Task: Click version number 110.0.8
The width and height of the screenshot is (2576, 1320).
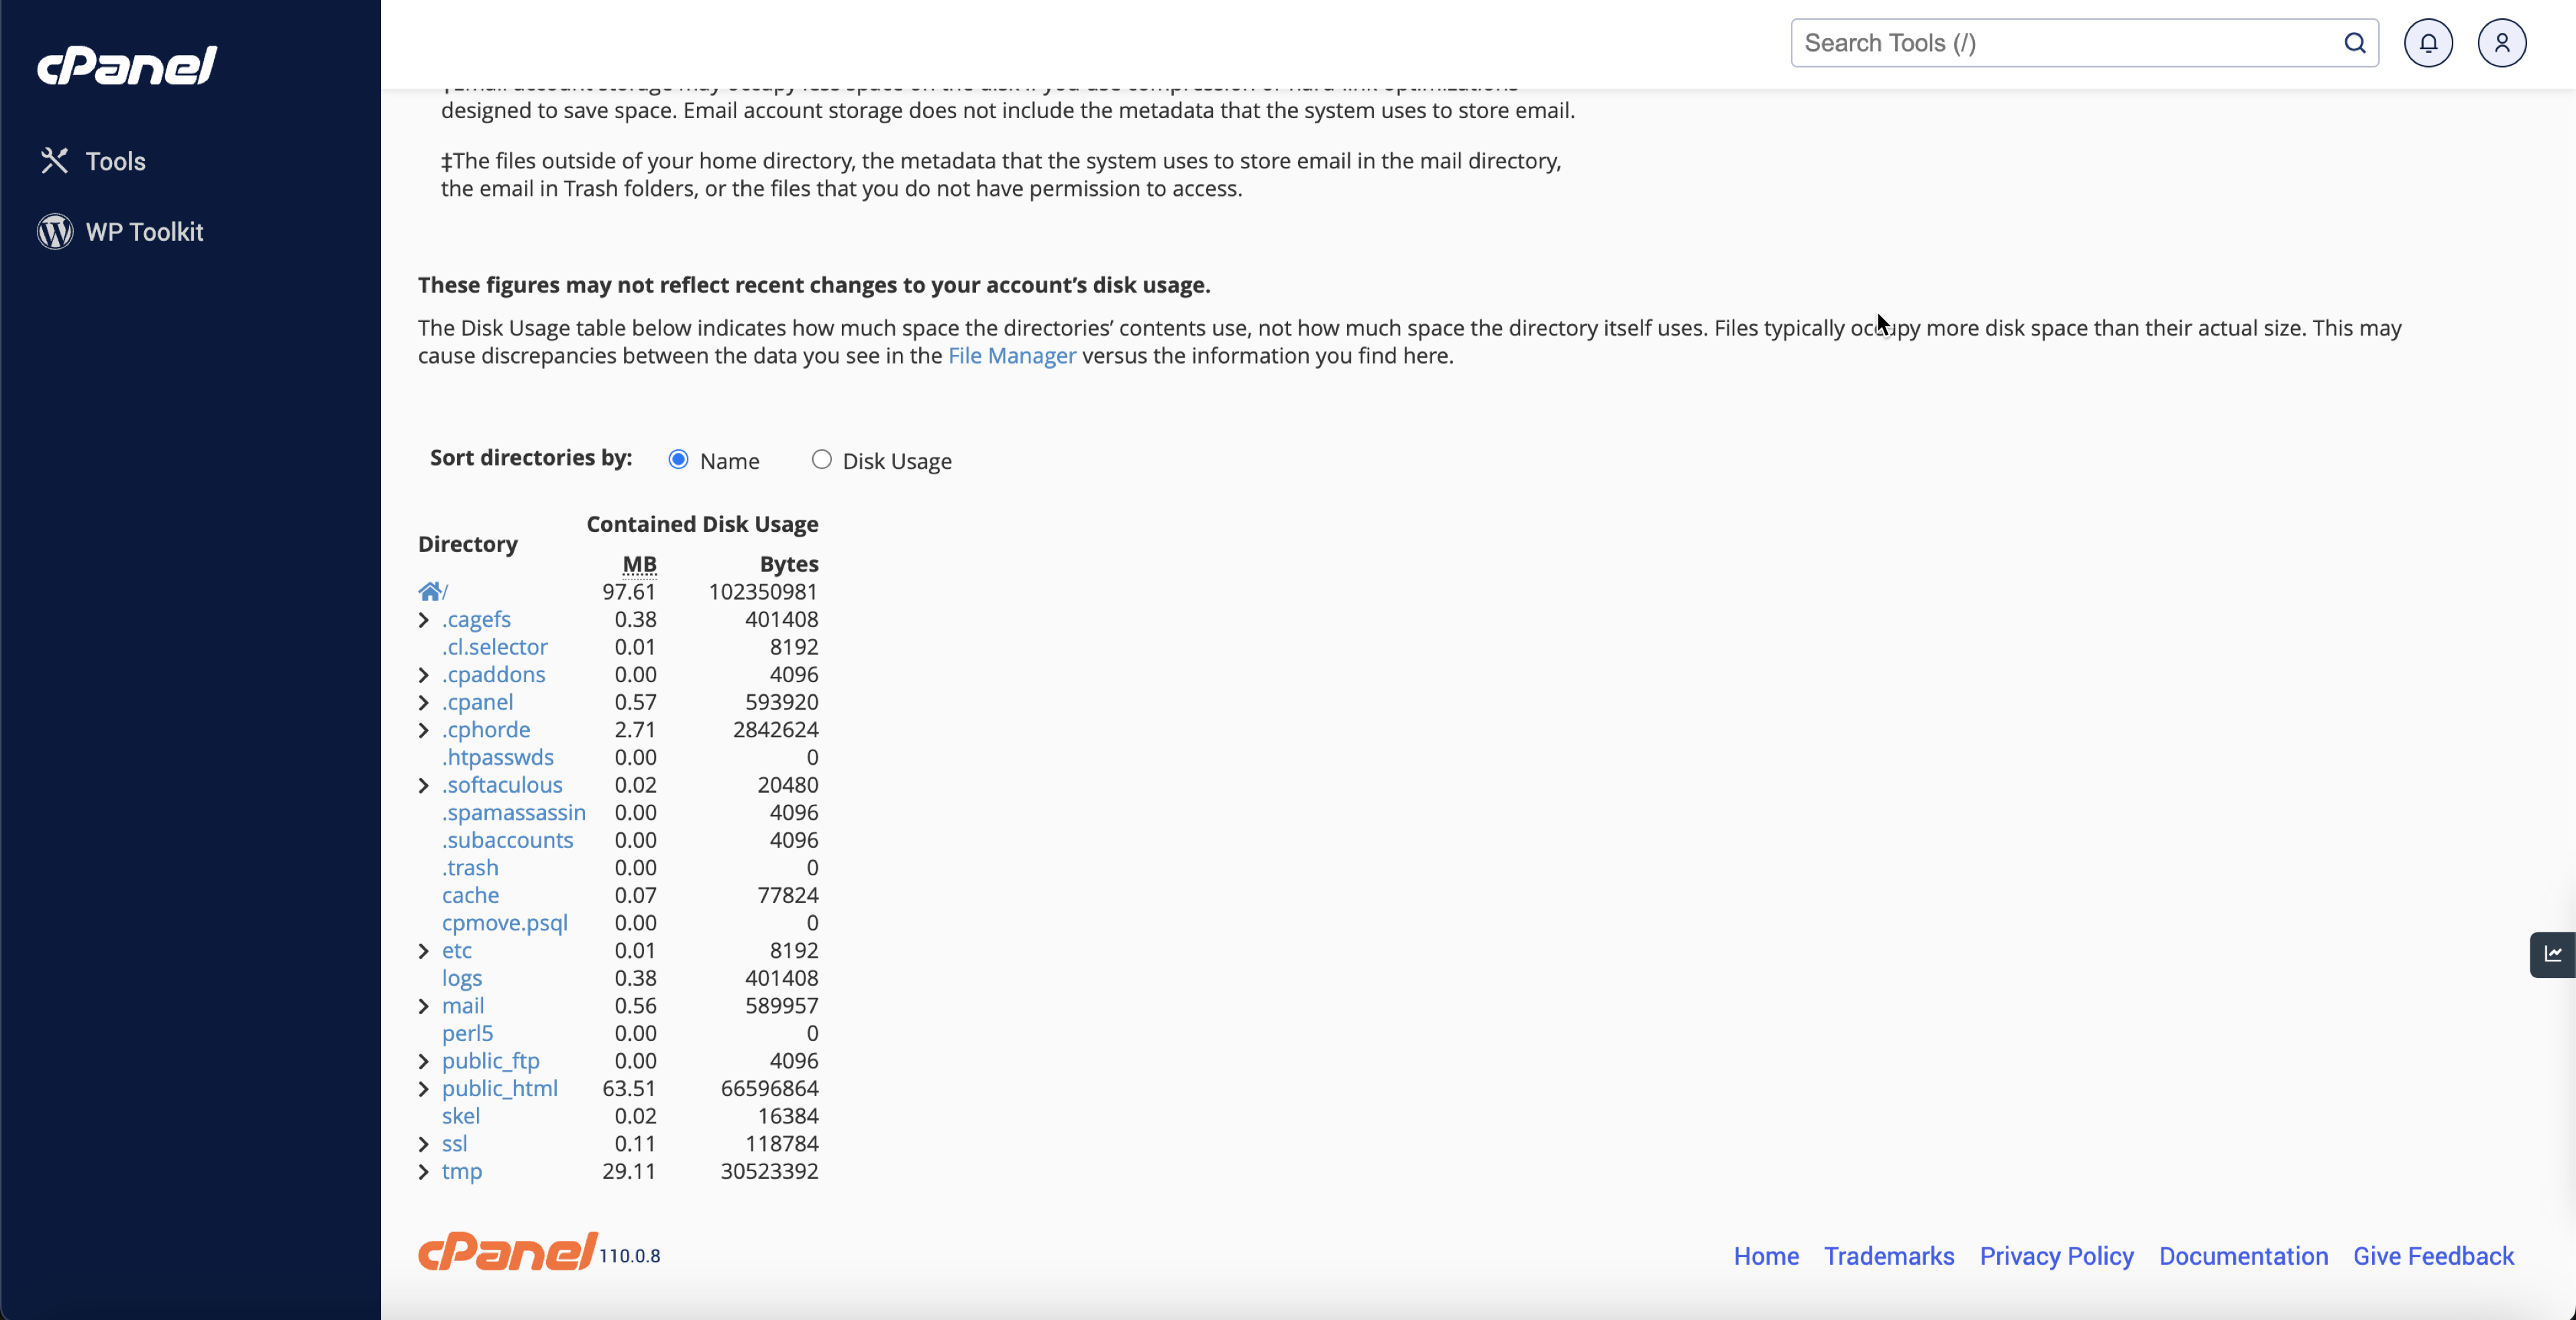Action: [630, 1257]
